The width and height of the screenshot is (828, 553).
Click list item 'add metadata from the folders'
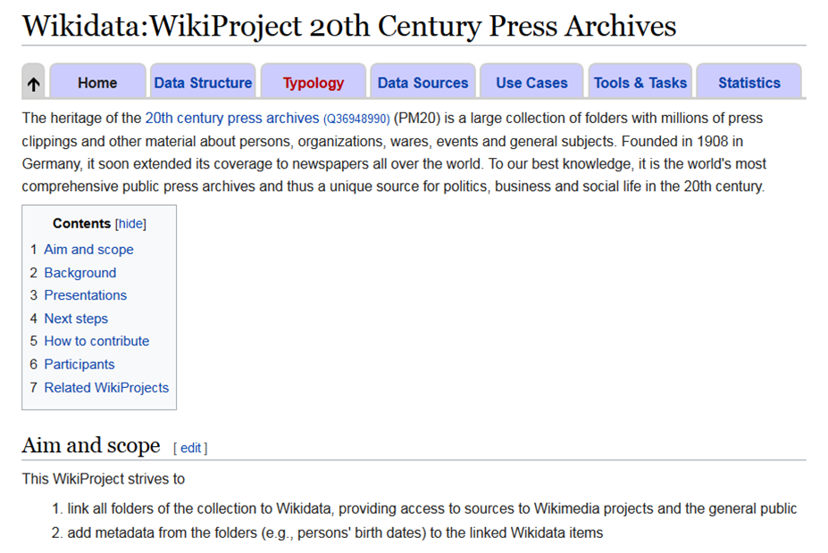coord(335,533)
